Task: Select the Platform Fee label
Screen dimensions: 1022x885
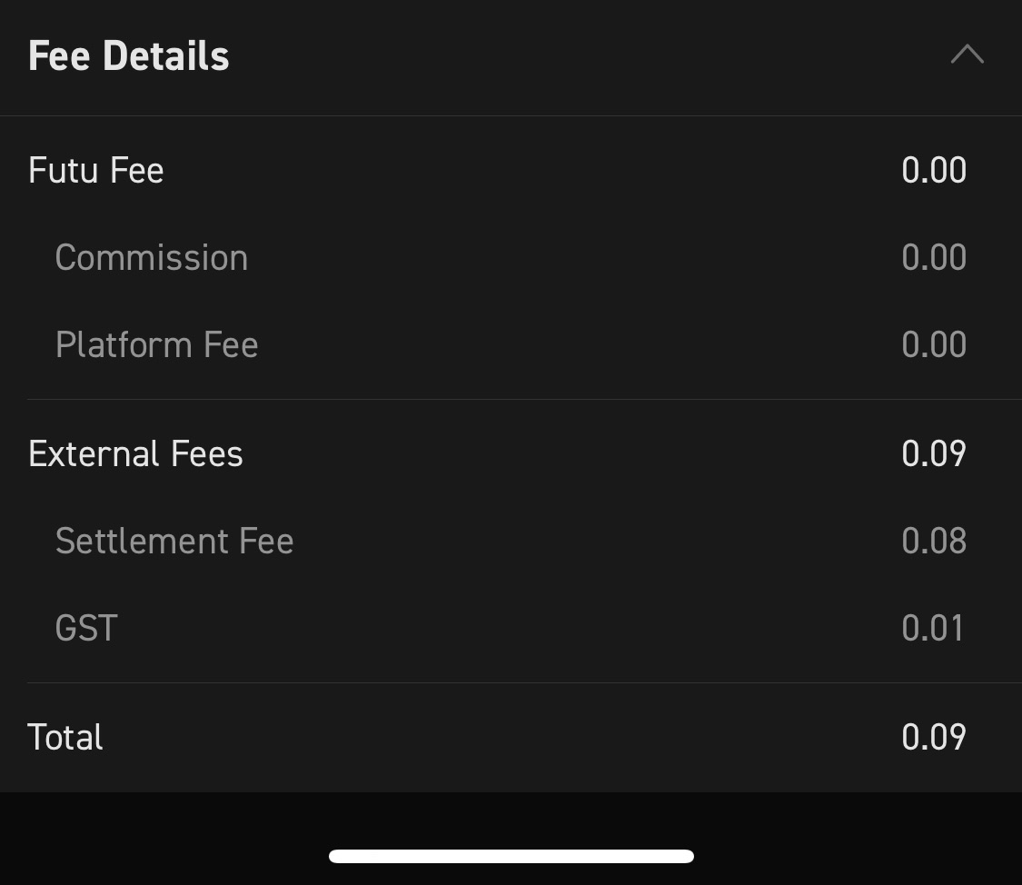Action: coord(157,345)
